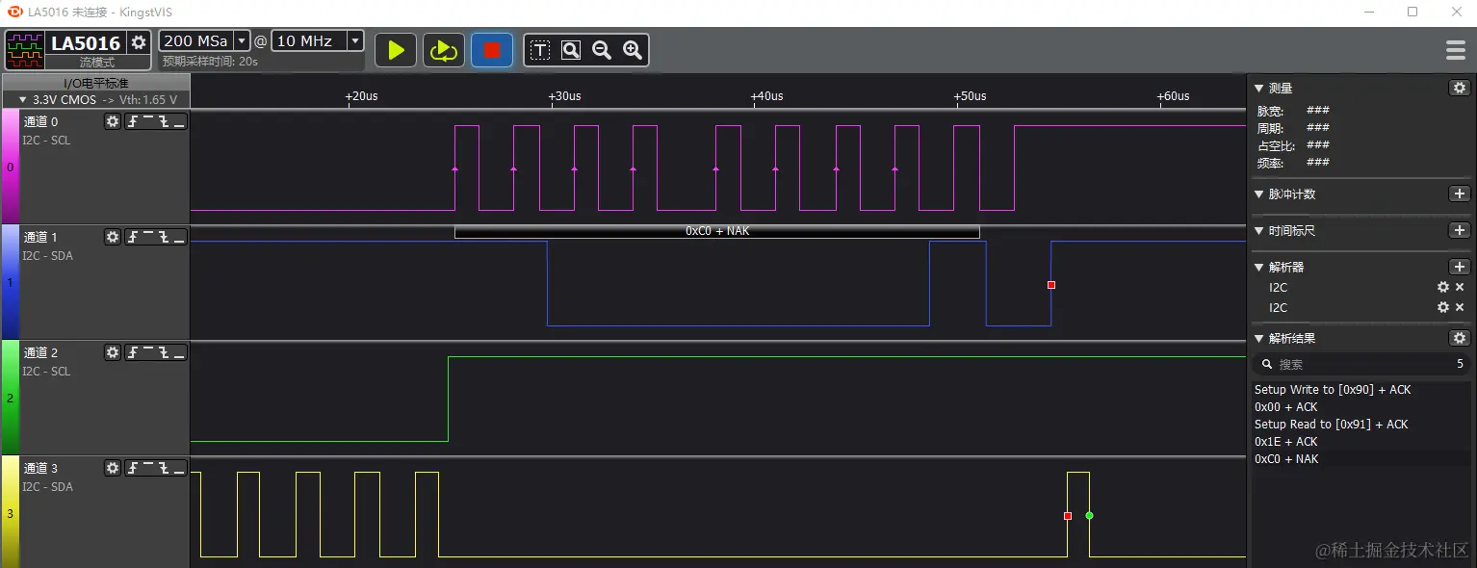Open decode results settings gear
This screenshot has height=568, width=1477.
tap(1460, 338)
